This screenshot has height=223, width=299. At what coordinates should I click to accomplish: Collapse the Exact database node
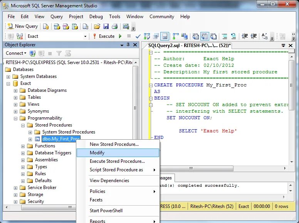pyautogui.click(x=8, y=84)
